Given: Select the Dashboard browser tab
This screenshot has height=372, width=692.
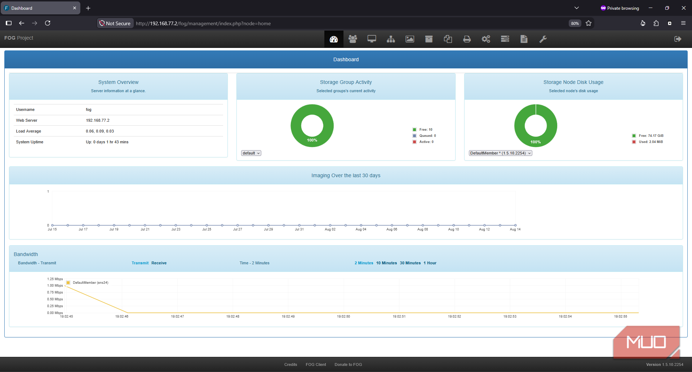Looking at the screenshot, I should pos(40,8).
